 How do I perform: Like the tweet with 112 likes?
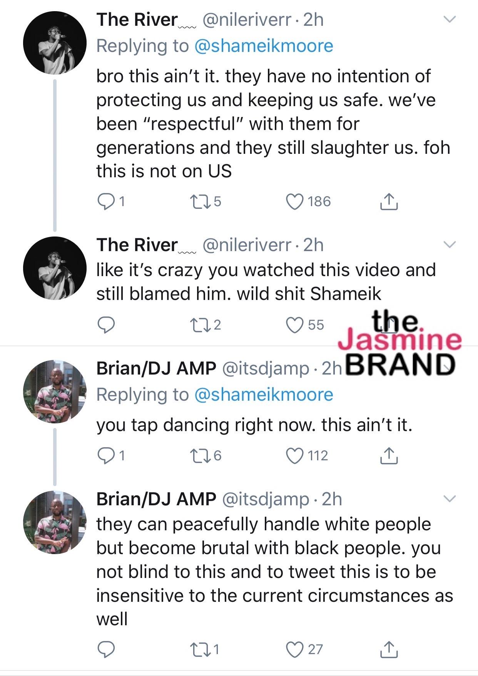[x=295, y=456]
